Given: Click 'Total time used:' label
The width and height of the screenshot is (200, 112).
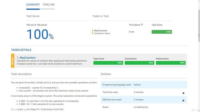Looking at the screenshot, I should (x=110, y=92).
